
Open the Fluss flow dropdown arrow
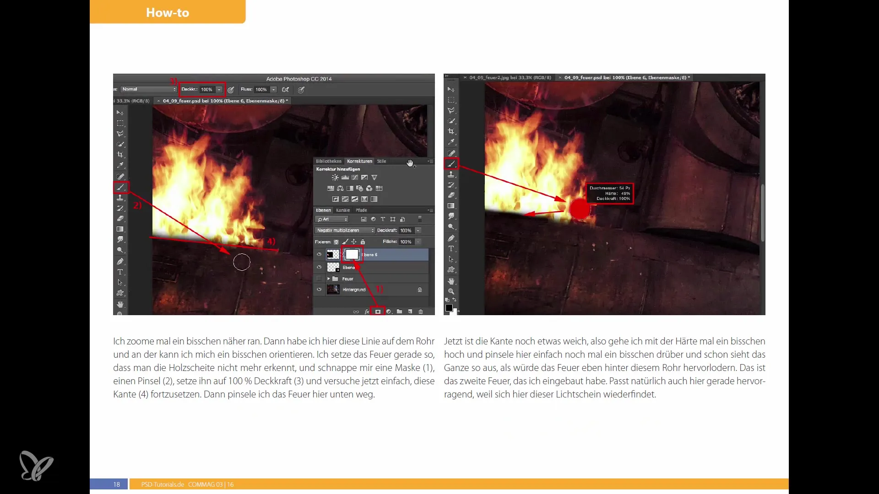pyautogui.click(x=273, y=90)
